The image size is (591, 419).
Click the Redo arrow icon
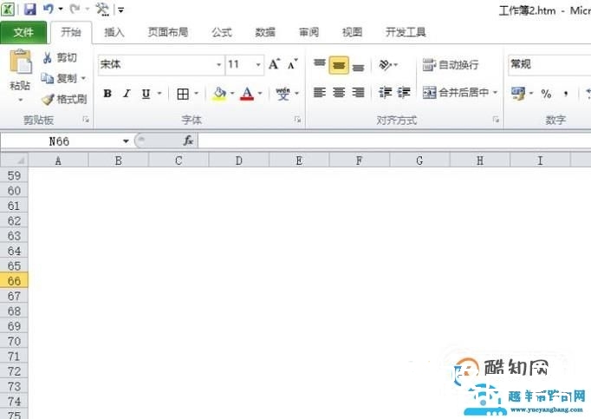coord(75,9)
